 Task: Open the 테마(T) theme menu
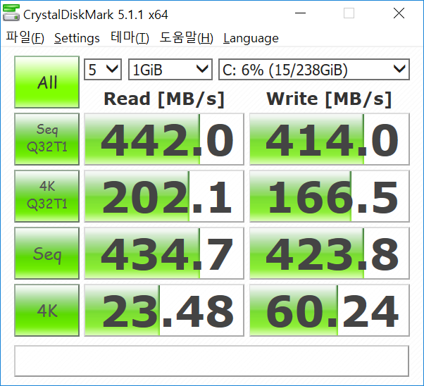point(130,37)
